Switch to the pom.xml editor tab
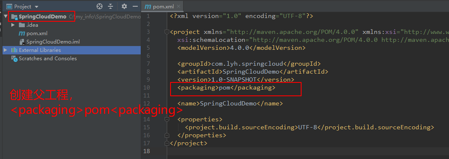This screenshot has height=159, width=449. [x=163, y=7]
